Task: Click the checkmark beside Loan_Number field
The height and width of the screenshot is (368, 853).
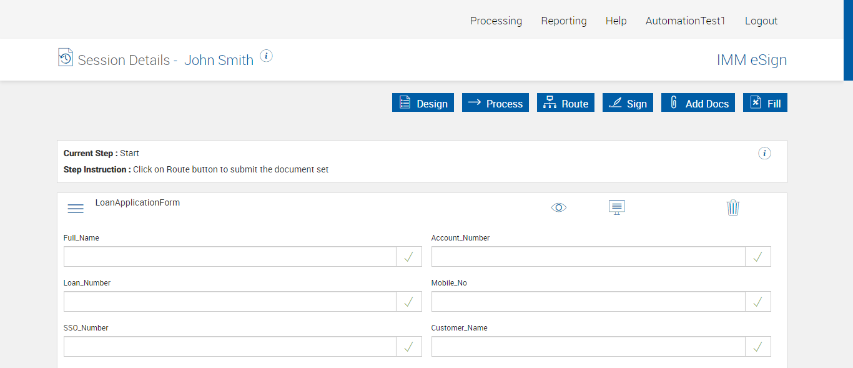Action: [409, 302]
